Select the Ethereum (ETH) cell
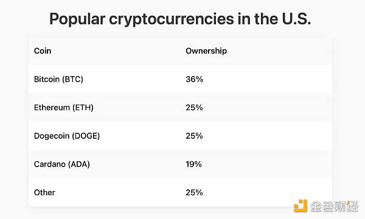This screenshot has height=219, width=365. coord(64,108)
